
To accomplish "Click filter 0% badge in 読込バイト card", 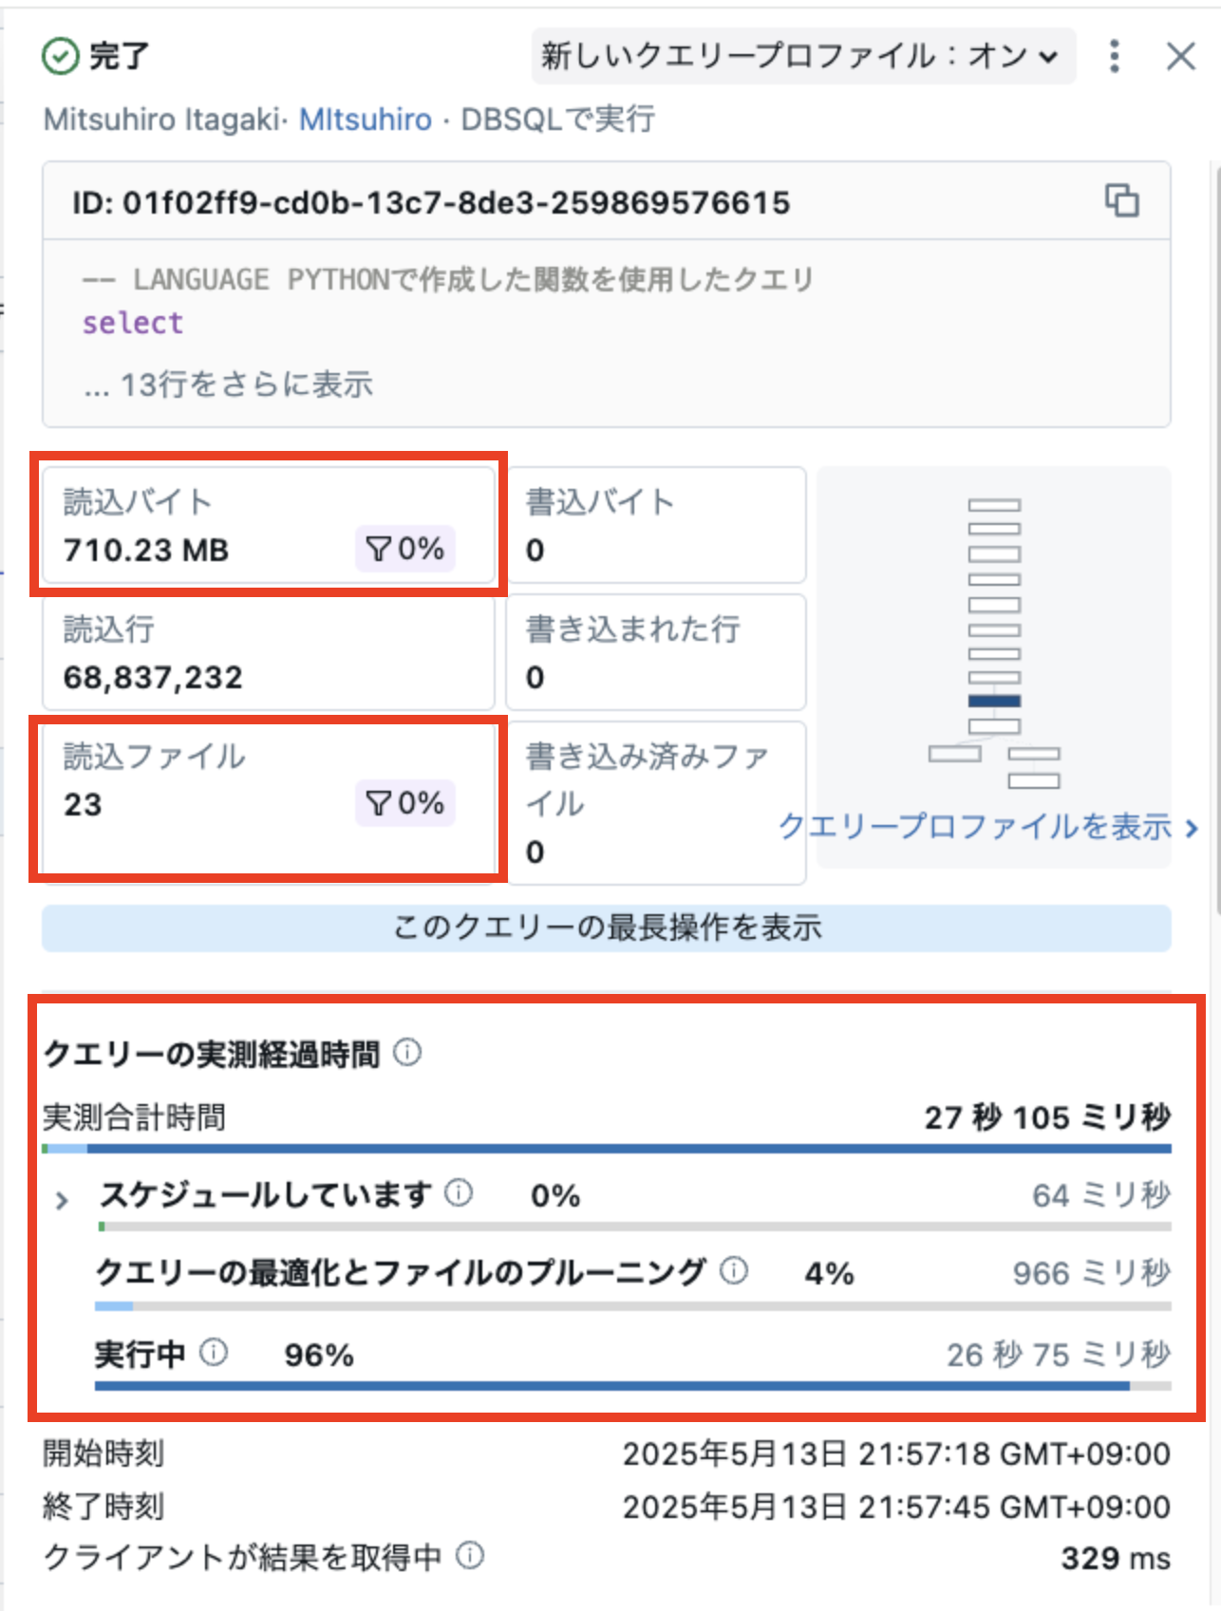I will coord(405,549).
